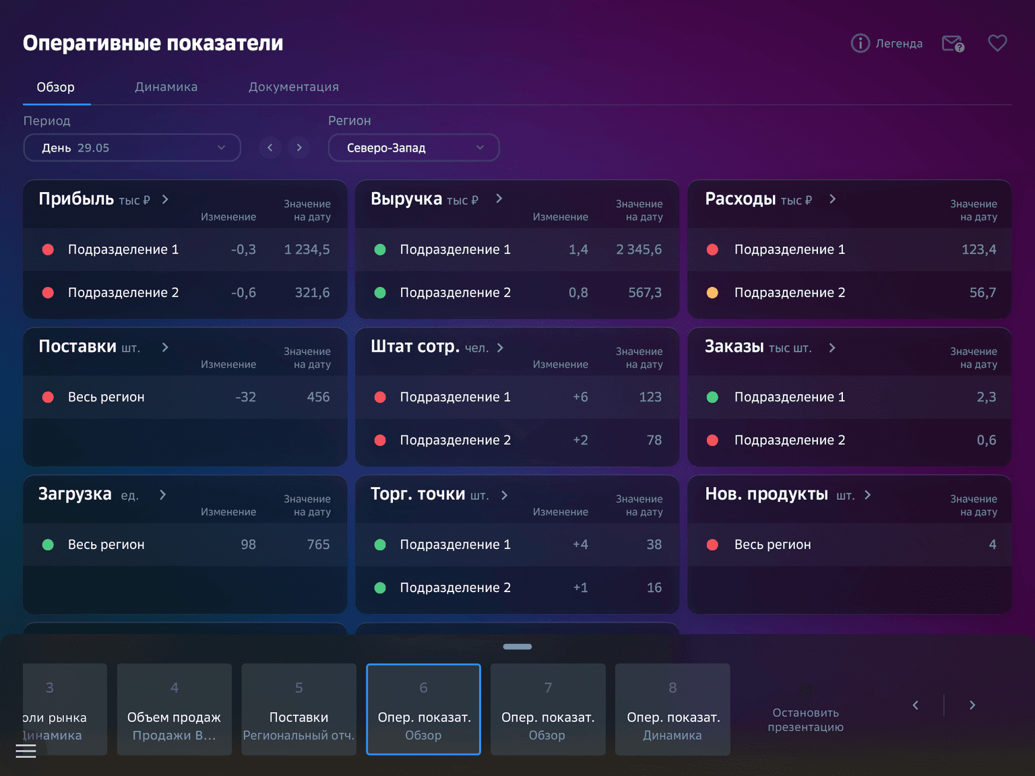Expand the Штат сотр. card chevron

point(500,348)
